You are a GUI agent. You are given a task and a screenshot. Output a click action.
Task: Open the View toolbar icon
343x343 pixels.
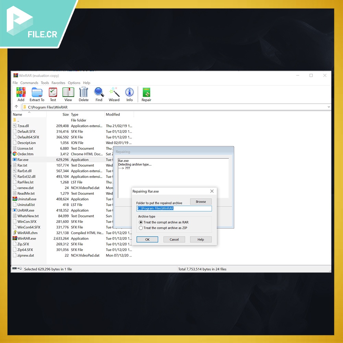tap(68, 93)
